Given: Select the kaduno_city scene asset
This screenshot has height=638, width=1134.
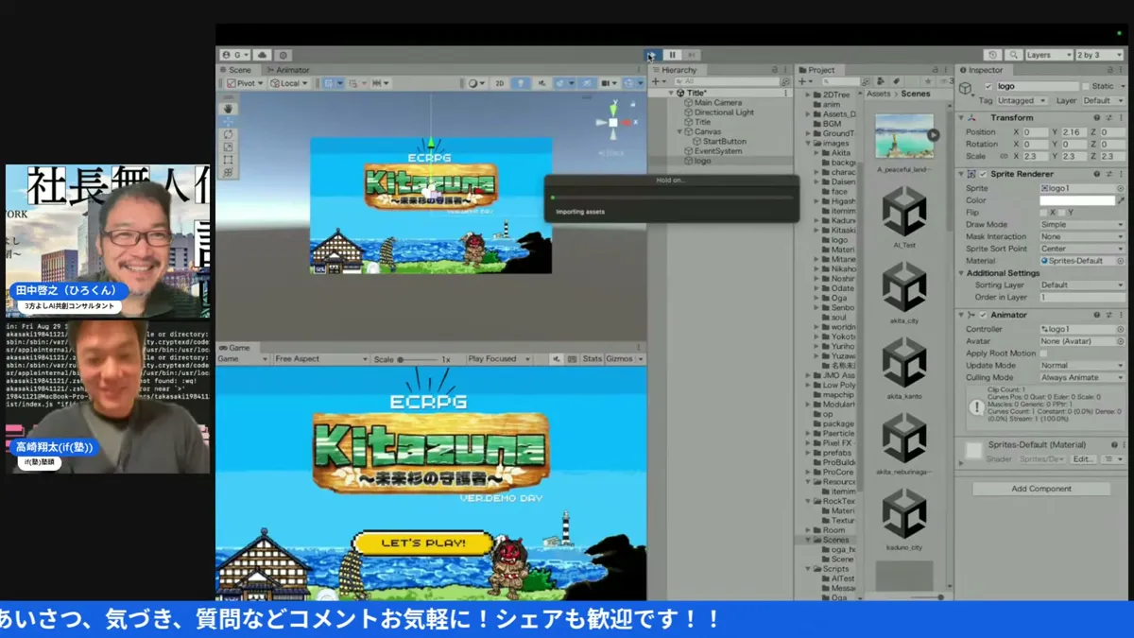Looking at the screenshot, I should click(904, 520).
